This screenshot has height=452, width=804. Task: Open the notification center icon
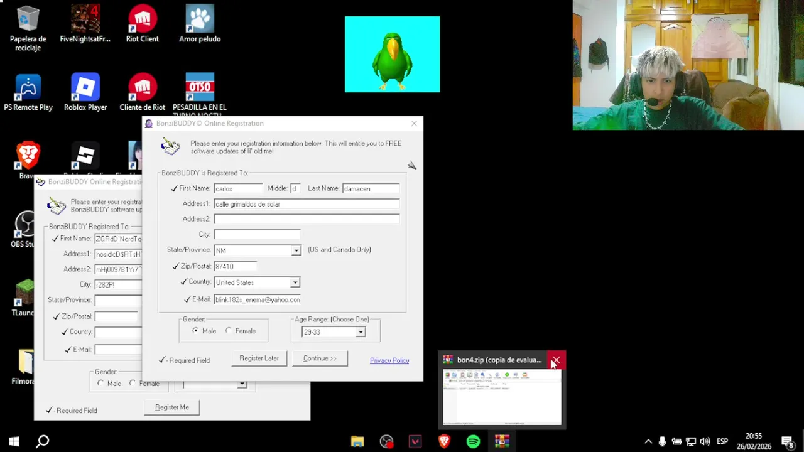pyautogui.click(x=788, y=441)
